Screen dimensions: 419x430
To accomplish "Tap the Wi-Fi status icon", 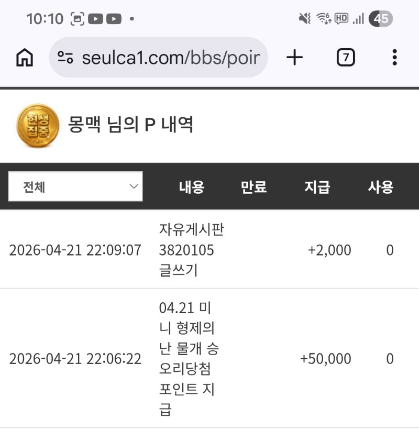I will click(x=323, y=19).
